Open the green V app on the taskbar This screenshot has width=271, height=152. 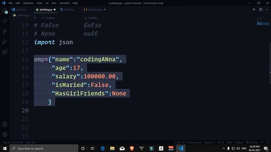(141, 148)
